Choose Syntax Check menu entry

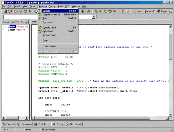pos(58,35)
